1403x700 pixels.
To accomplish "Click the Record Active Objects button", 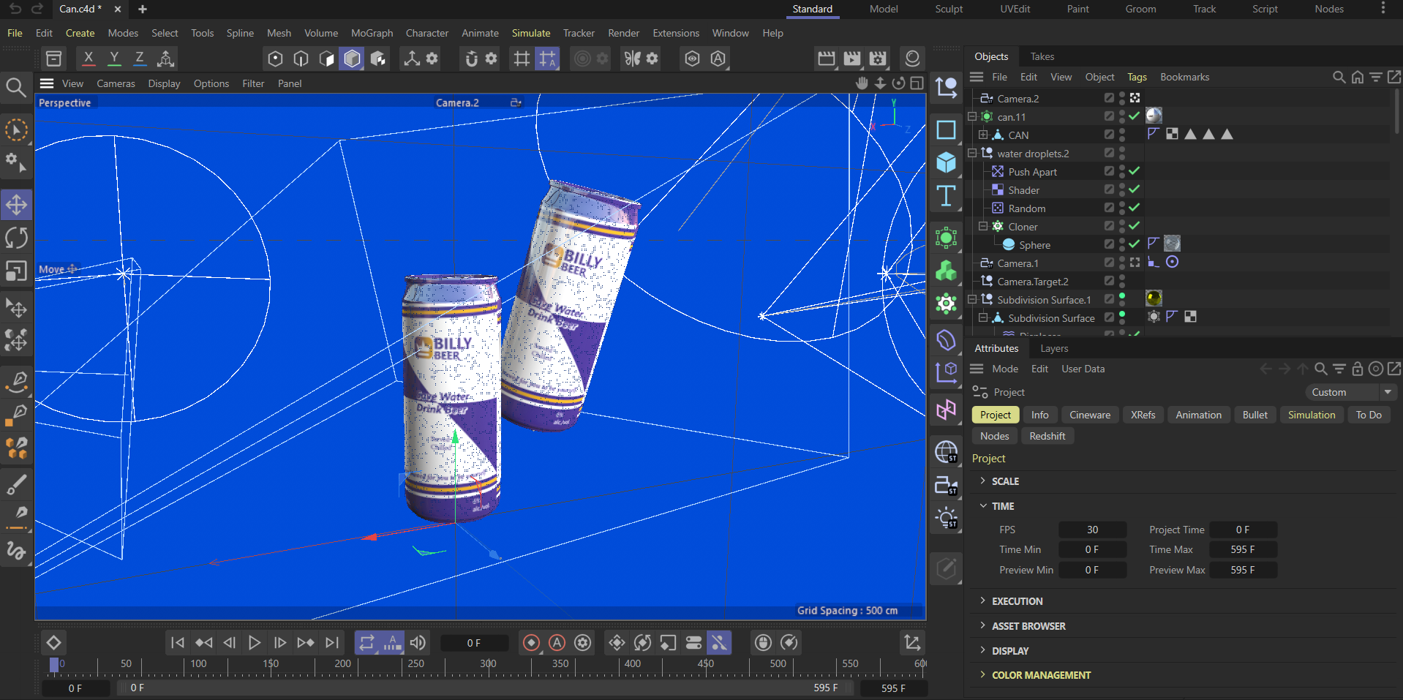I will 532,642.
